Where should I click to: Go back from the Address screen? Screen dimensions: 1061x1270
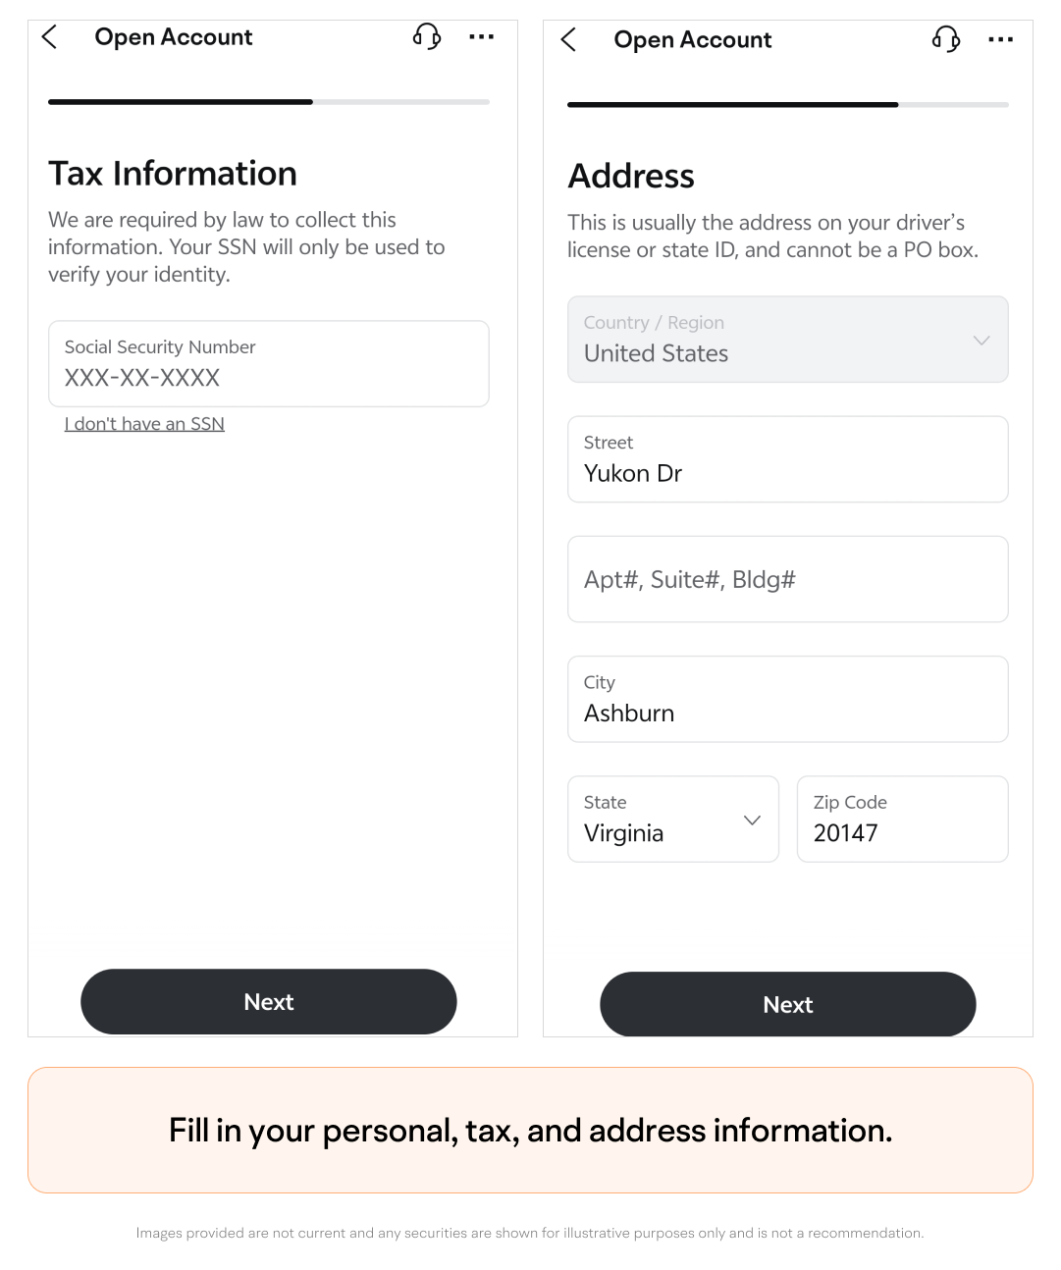[568, 40]
